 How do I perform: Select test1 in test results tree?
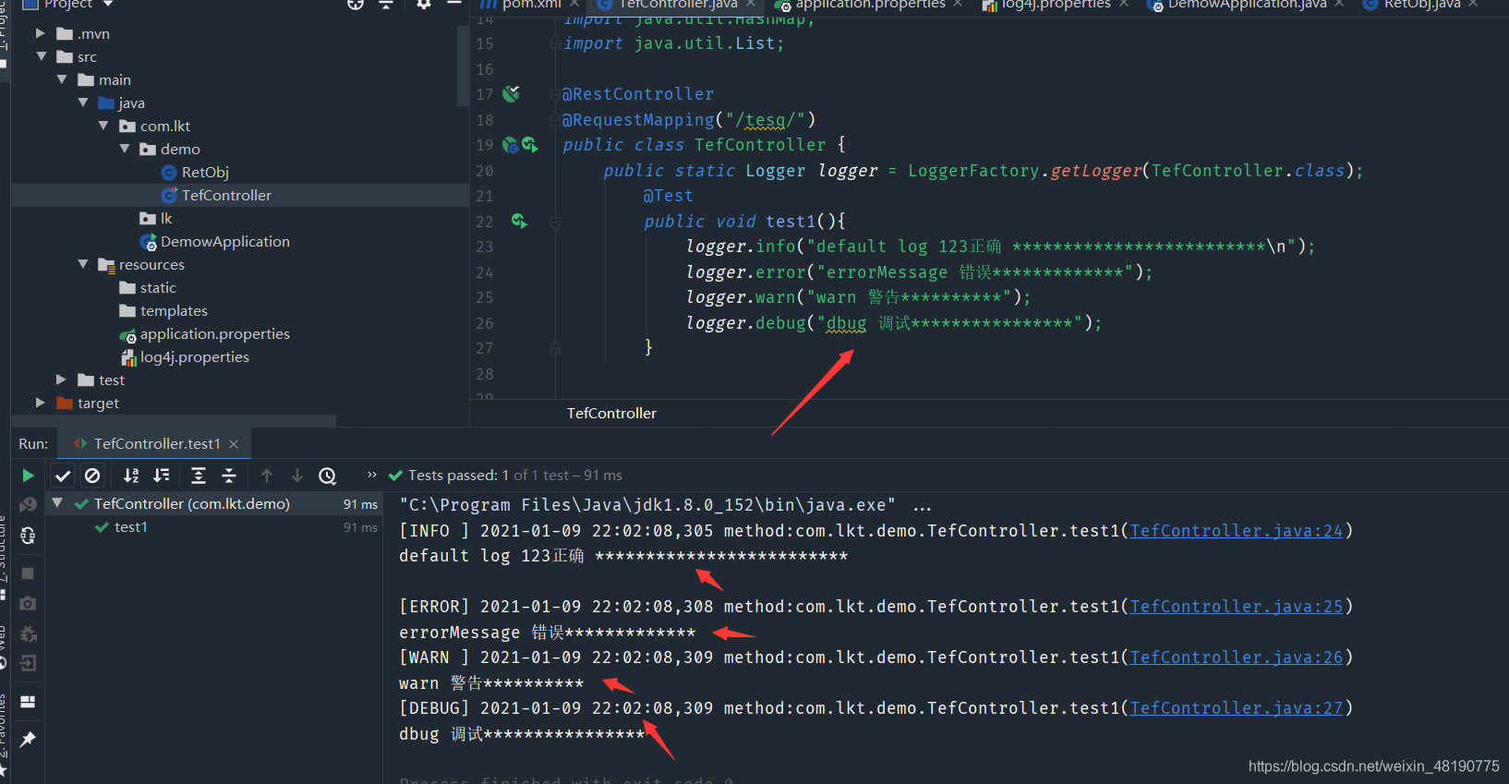131,527
